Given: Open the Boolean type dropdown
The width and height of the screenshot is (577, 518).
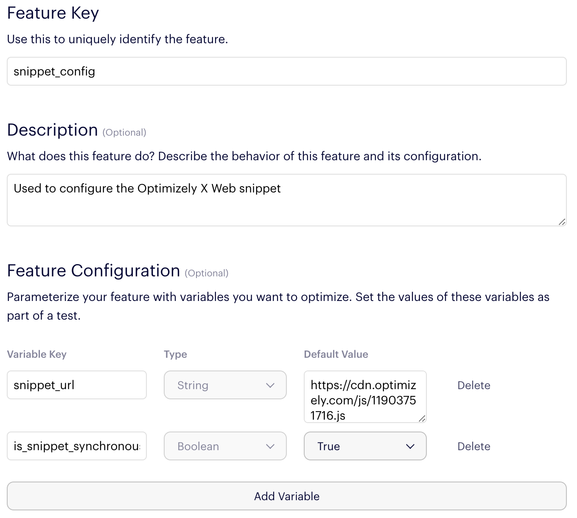Looking at the screenshot, I should click(225, 446).
